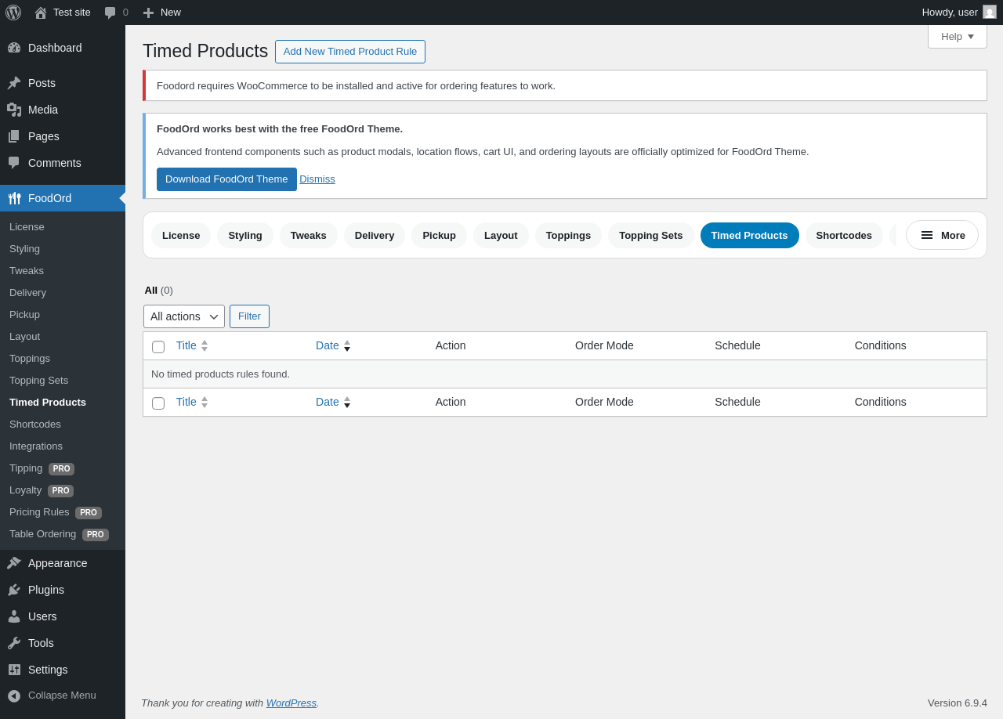Open the WordPress link in footer

[x=291, y=703]
